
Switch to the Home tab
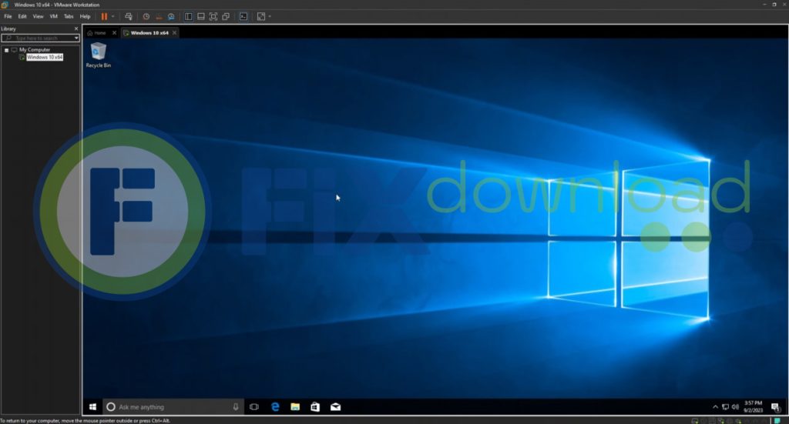coord(98,33)
